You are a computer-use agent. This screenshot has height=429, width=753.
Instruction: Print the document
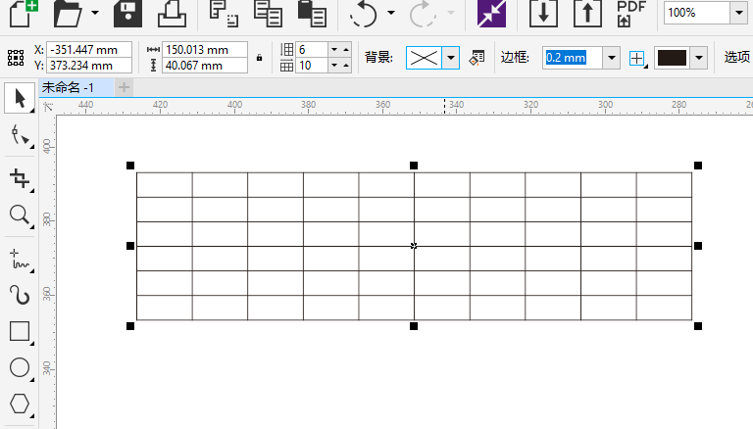172,14
